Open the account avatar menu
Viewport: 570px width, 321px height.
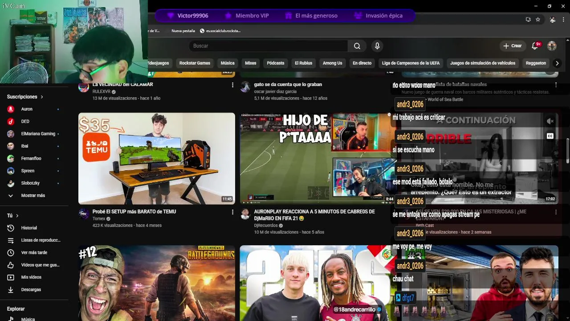click(552, 46)
